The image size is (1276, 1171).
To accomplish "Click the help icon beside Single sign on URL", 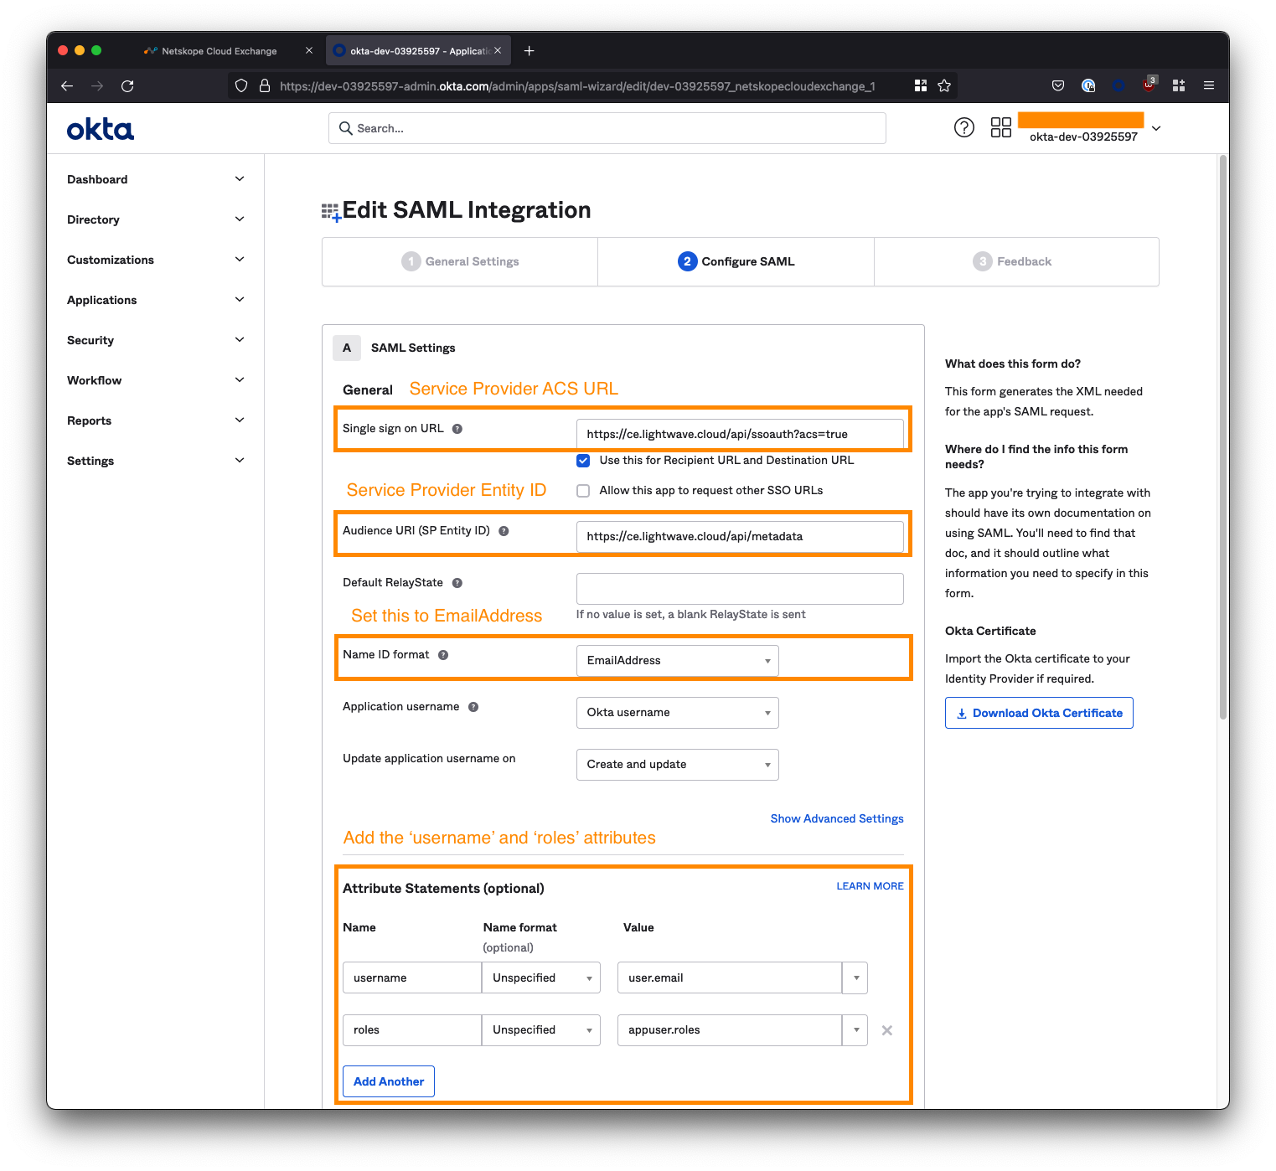I will pyautogui.click(x=457, y=429).
